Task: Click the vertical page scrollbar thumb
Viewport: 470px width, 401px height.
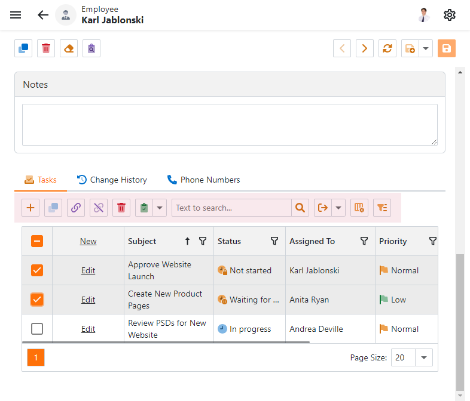Action: pos(460,322)
